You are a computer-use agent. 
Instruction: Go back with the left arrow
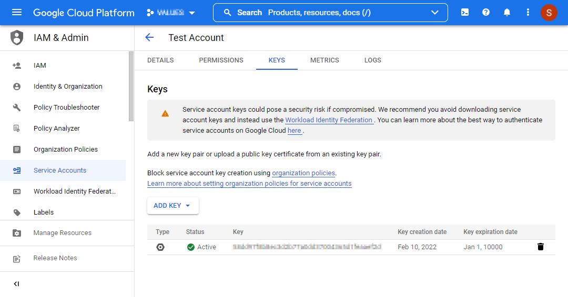pyautogui.click(x=149, y=37)
